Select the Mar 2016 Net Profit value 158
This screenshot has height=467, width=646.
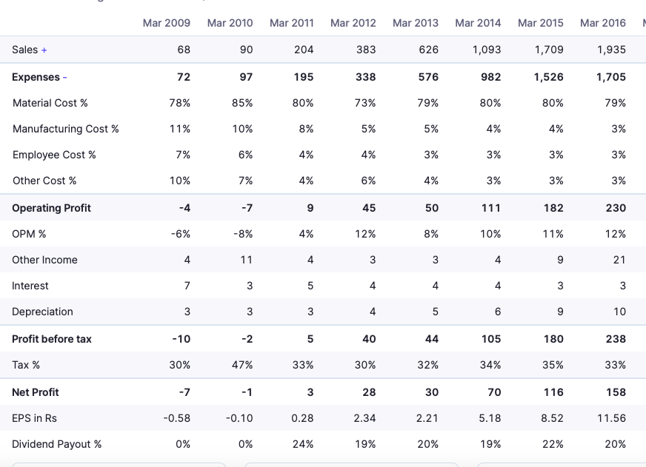pos(616,392)
